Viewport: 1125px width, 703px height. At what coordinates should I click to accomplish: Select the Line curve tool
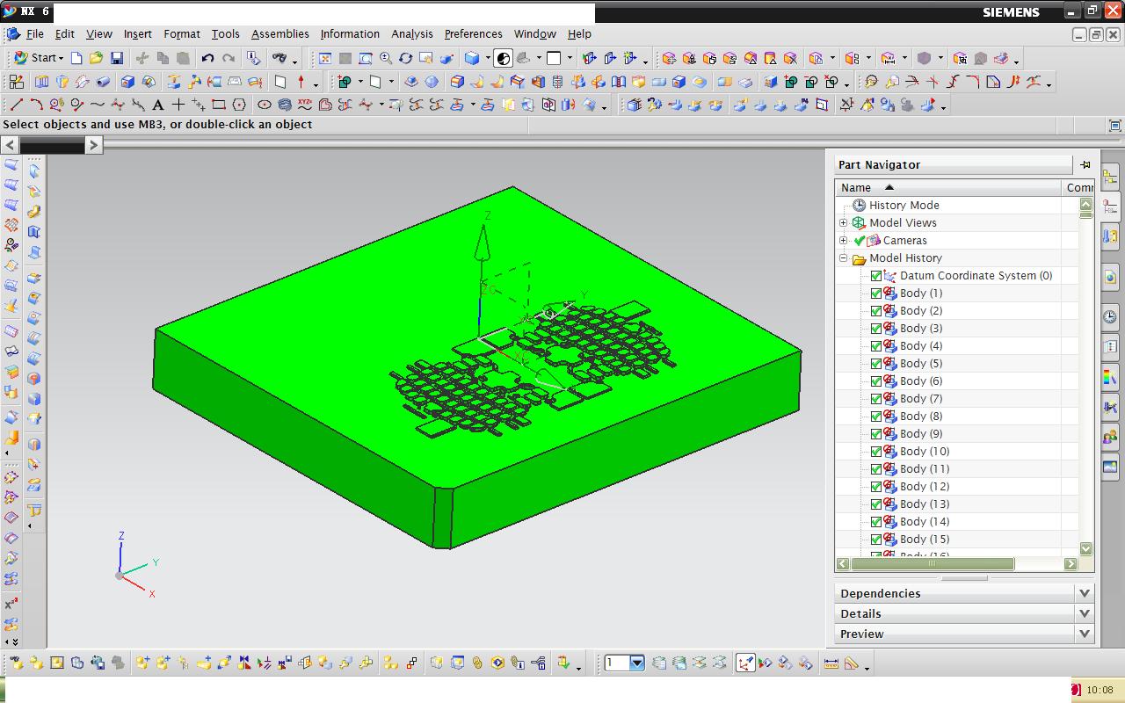(x=16, y=105)
